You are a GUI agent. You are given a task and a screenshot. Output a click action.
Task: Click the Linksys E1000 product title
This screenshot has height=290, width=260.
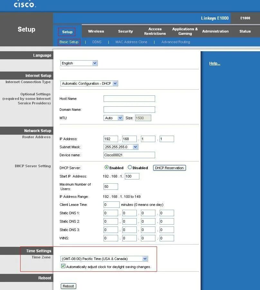click(215, 18)
